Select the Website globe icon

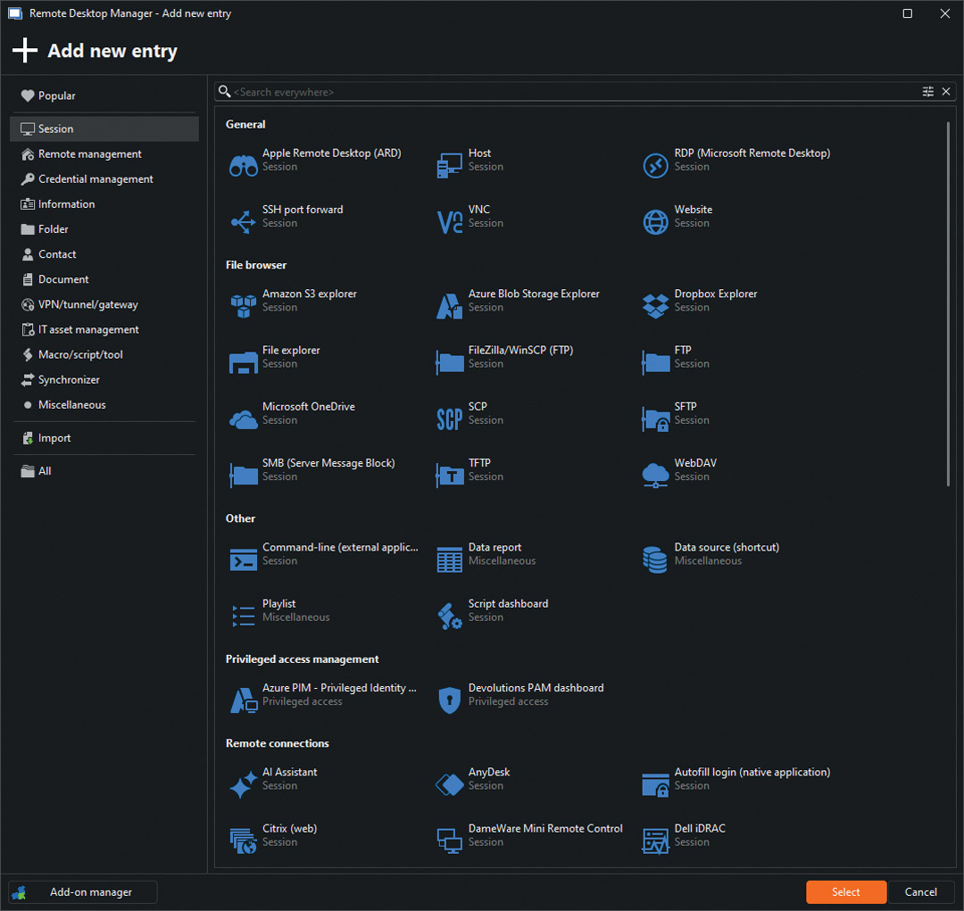pos(655,221)
